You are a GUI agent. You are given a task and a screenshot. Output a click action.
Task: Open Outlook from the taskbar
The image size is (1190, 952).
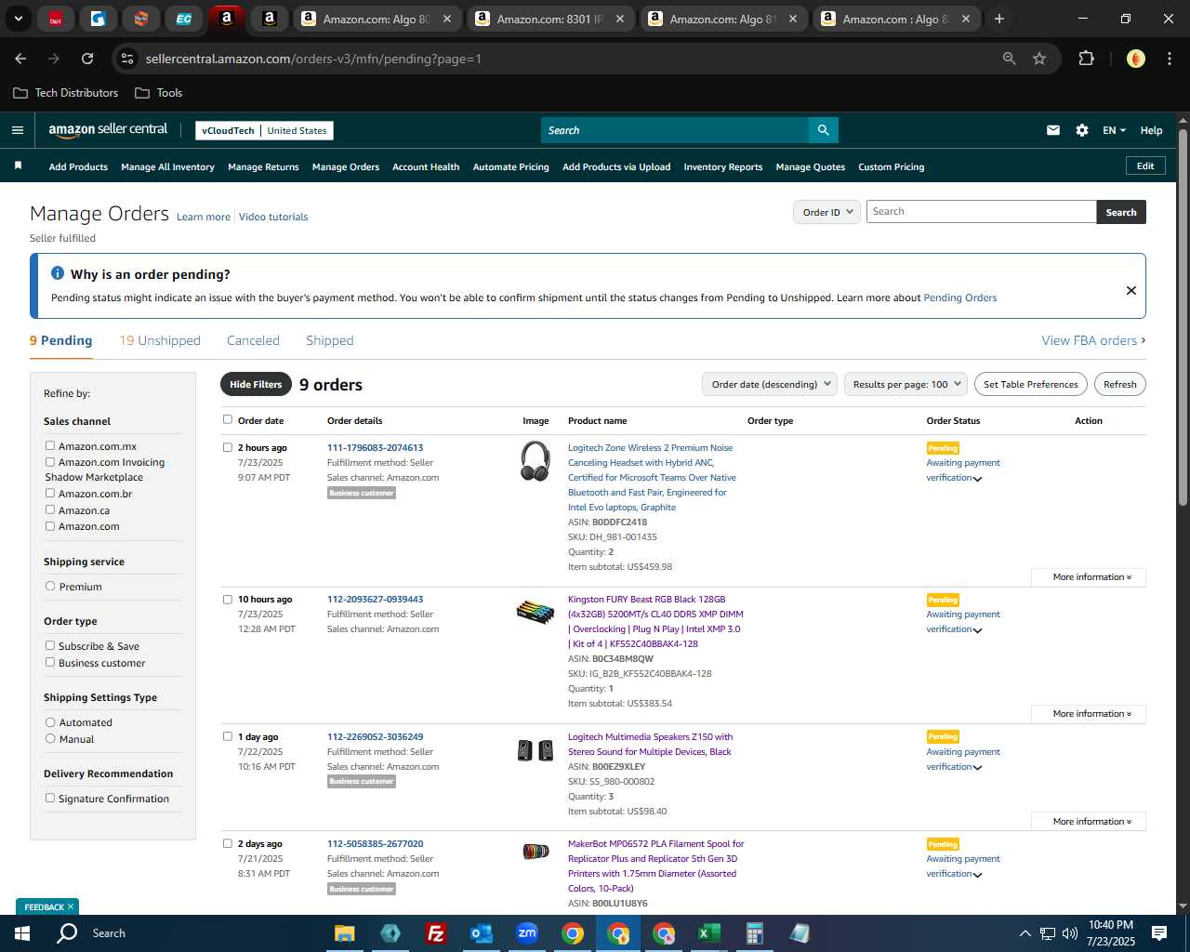pyautogui.click(x=481, y=933)
